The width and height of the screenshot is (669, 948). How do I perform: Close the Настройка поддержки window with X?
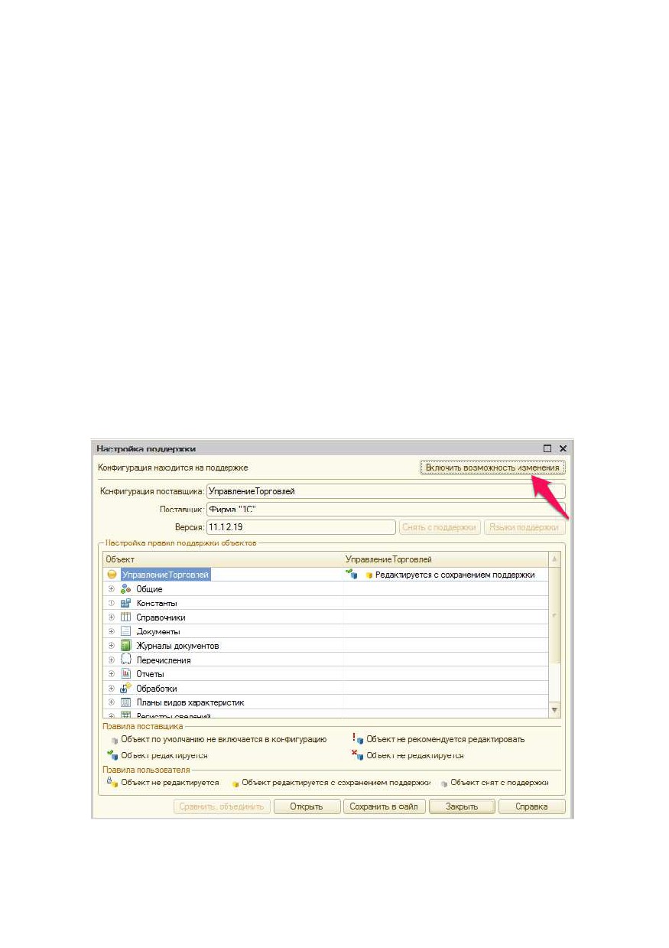point(563,448)
